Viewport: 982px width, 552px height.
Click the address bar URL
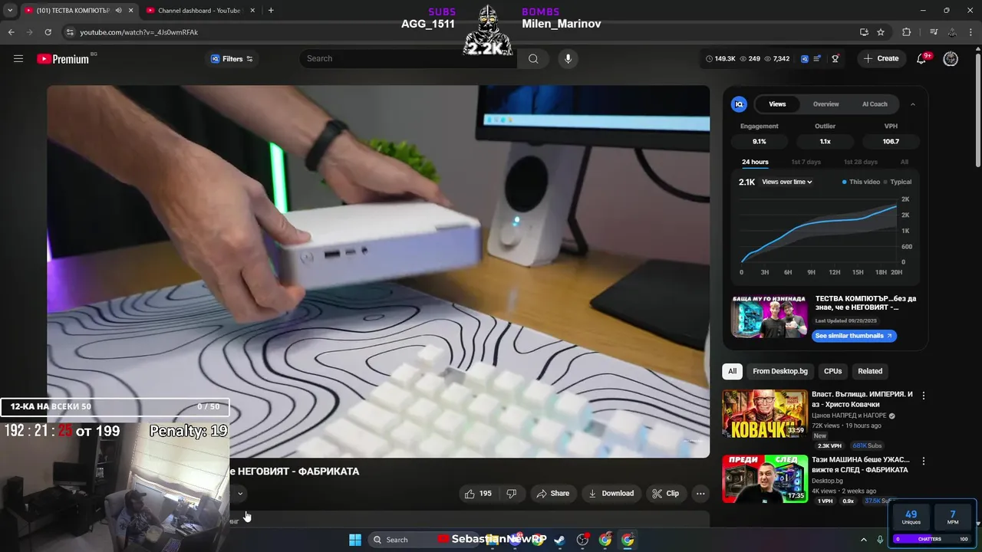(139, 32)
